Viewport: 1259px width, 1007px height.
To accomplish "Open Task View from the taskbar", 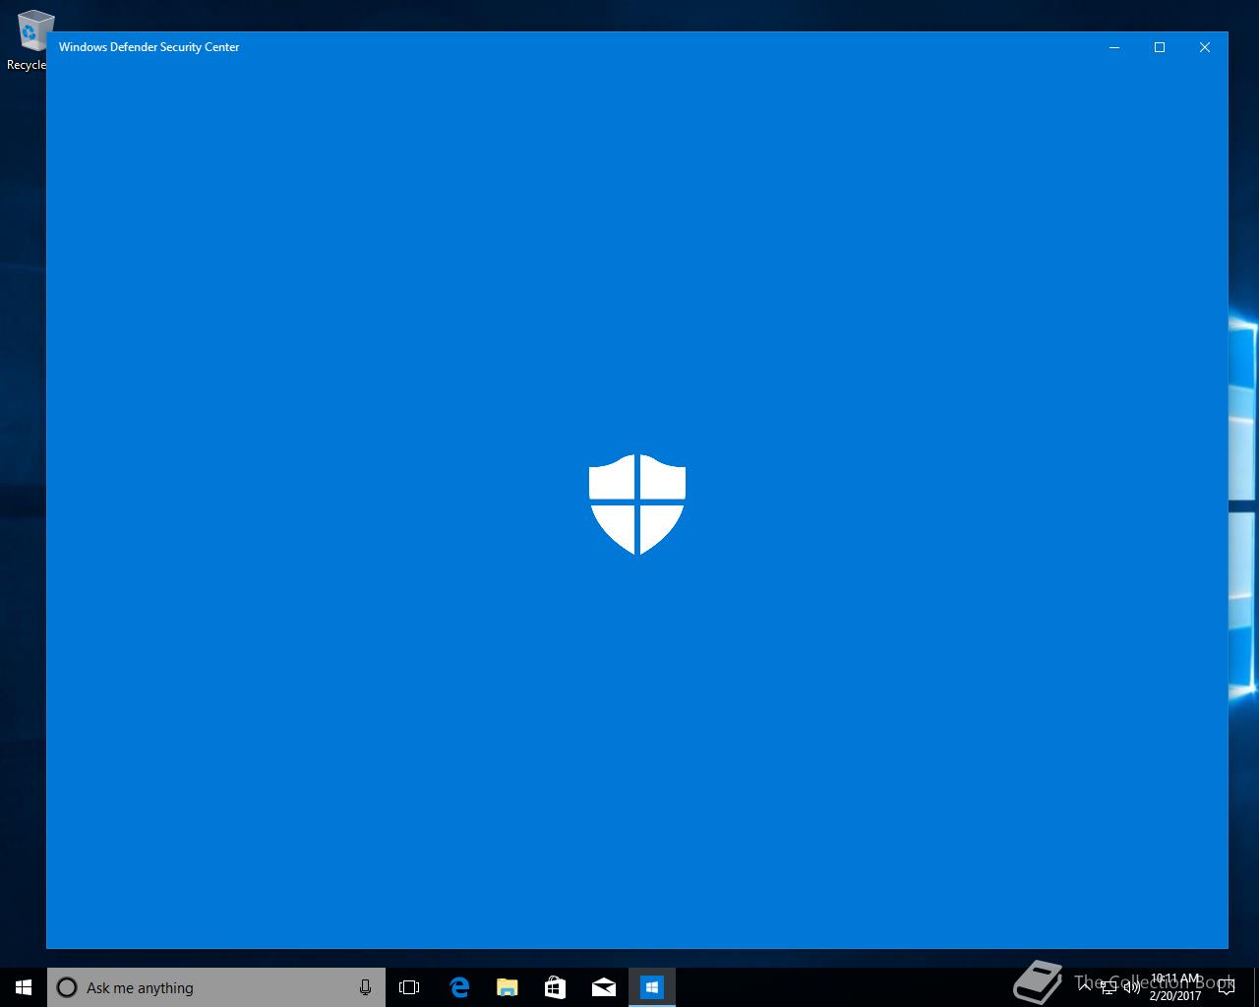I will pos(409,987).
